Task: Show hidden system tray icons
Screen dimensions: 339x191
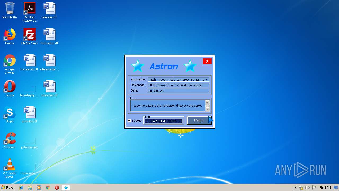Action: click(x=295, y=188)
